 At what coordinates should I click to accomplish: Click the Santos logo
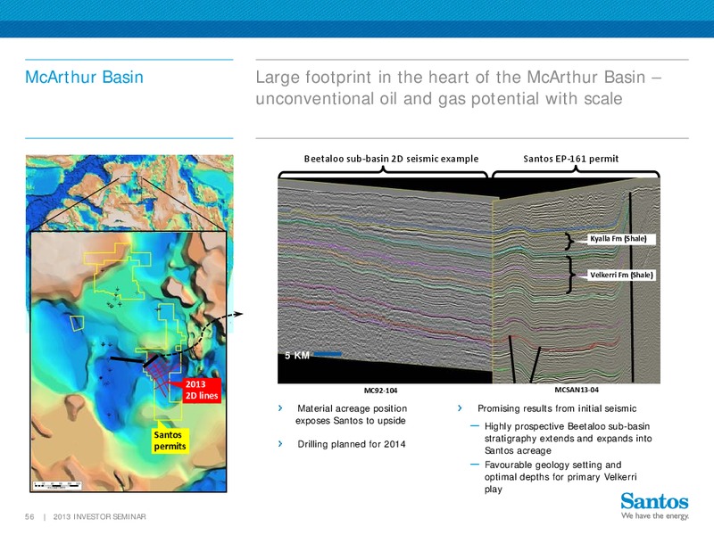point(654,501)
